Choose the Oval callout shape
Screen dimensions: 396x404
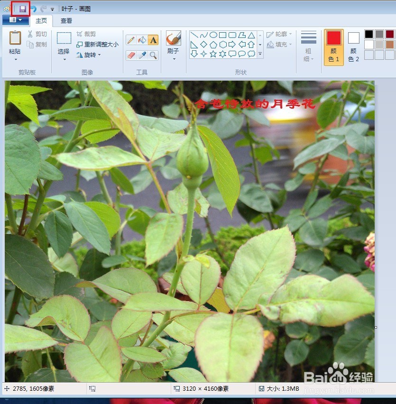pyautogui.click(x=242, y=54)
